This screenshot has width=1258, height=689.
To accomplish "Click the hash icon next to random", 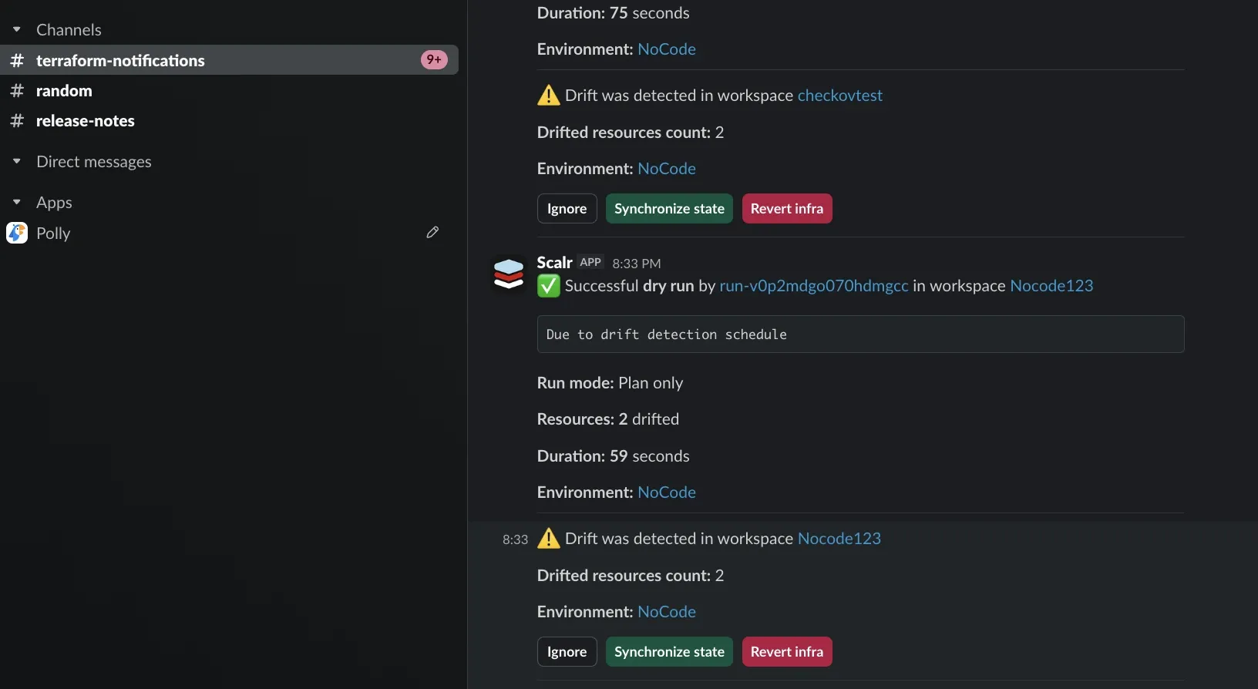I will [17, 91].
